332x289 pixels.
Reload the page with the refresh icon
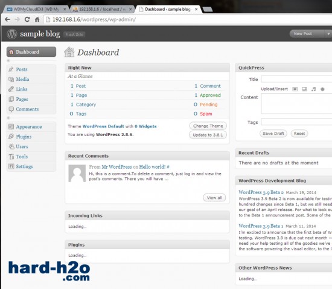pyautogui.click(x=27, y=19)
